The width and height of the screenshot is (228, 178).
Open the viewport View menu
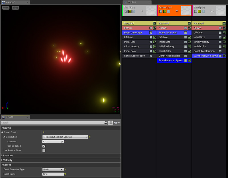click(6, 8)
